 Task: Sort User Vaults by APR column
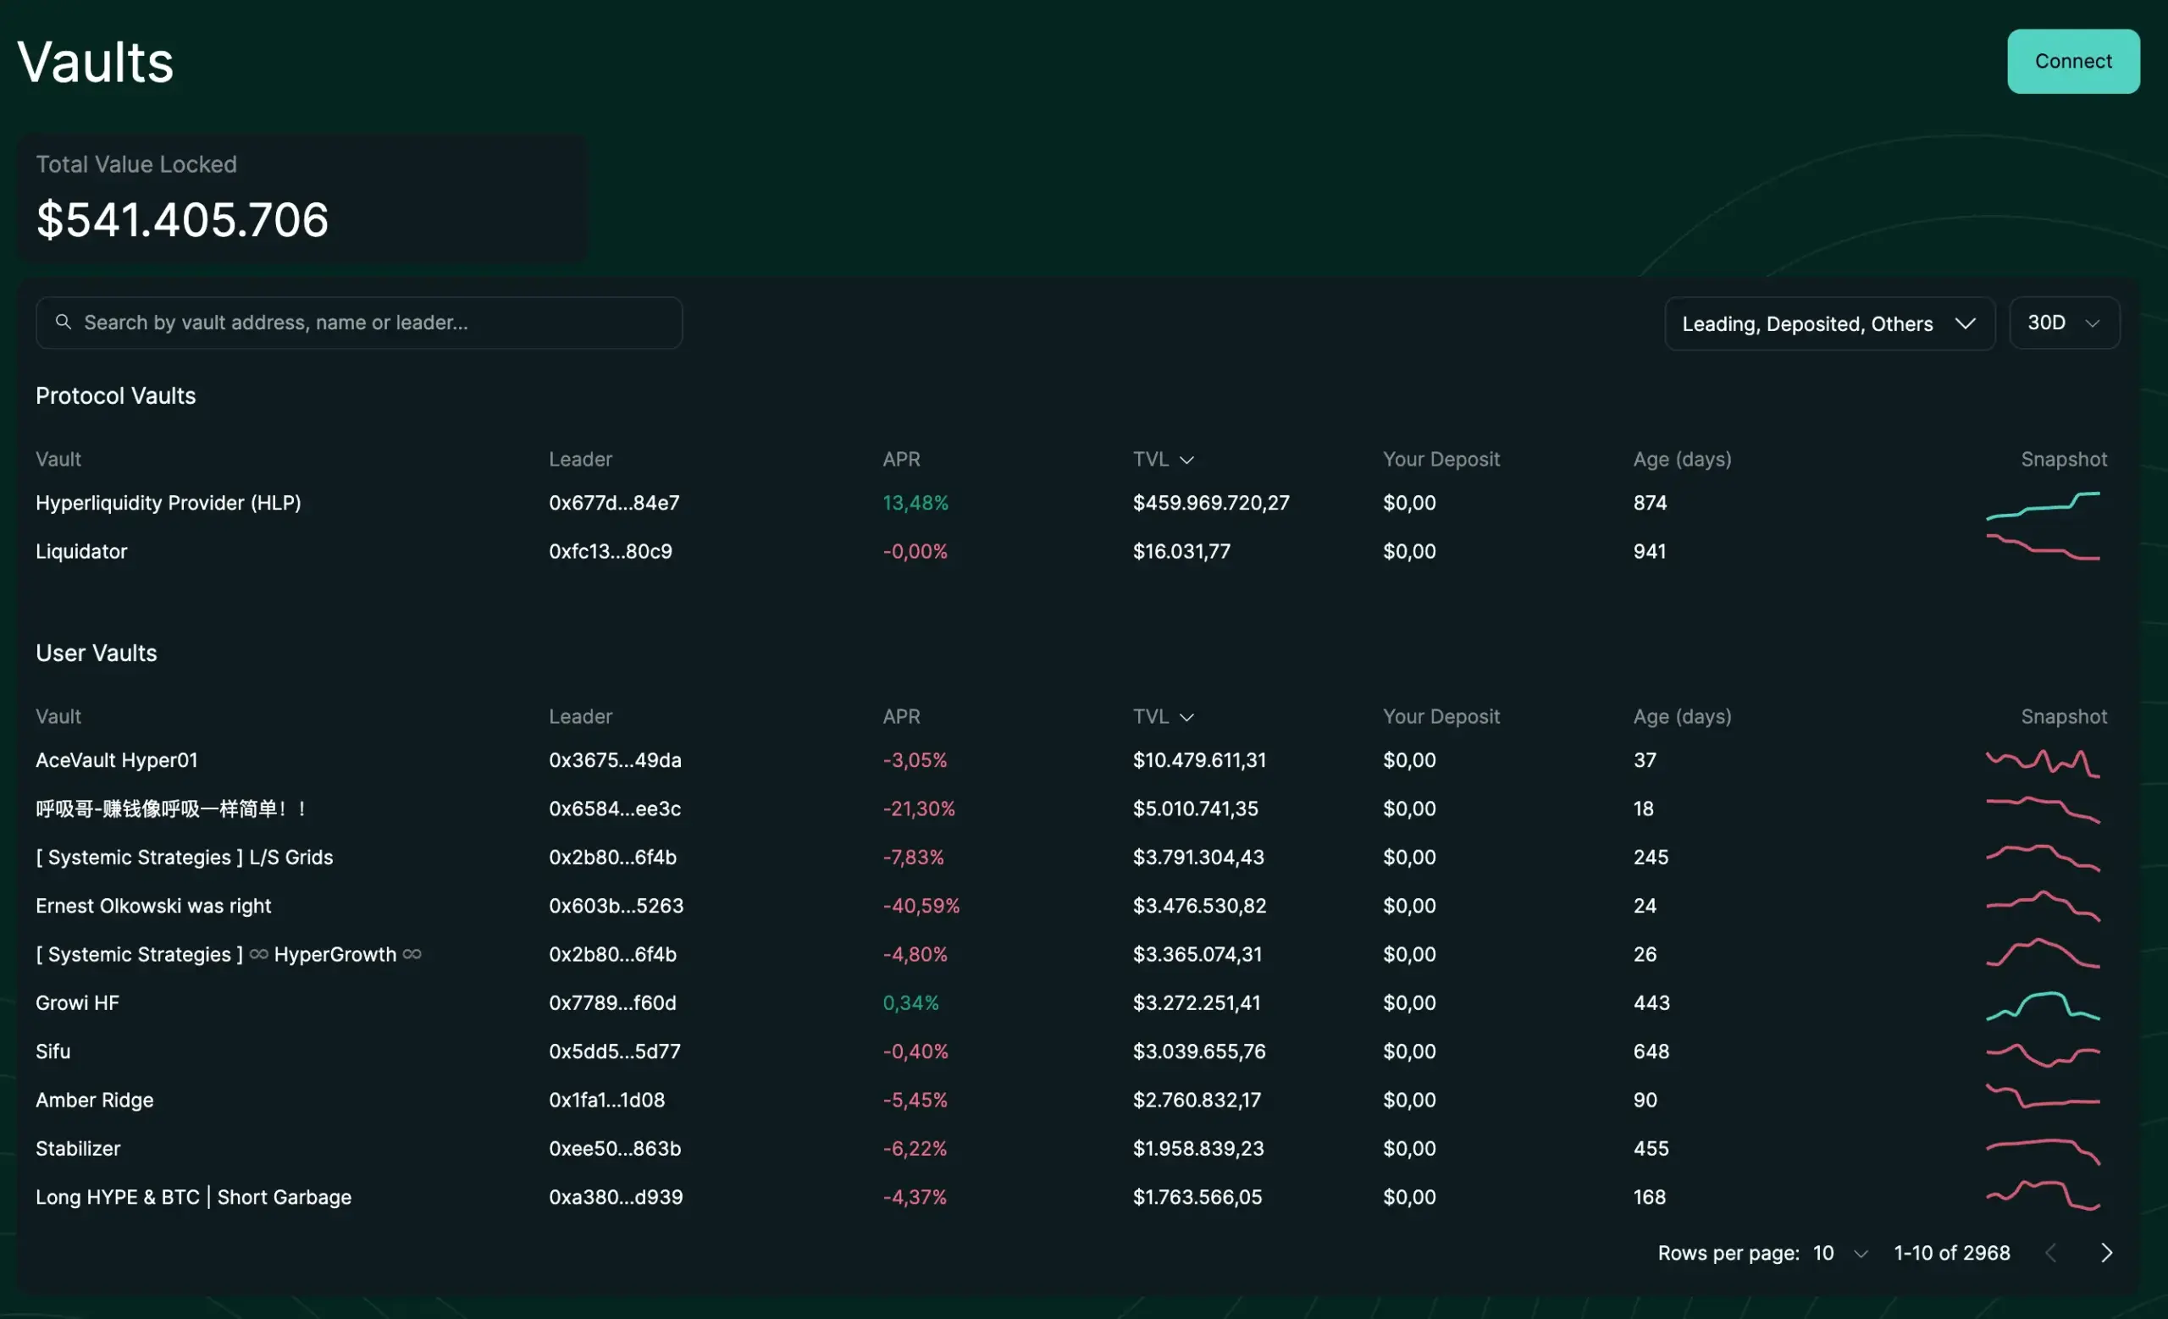point(901,717)
